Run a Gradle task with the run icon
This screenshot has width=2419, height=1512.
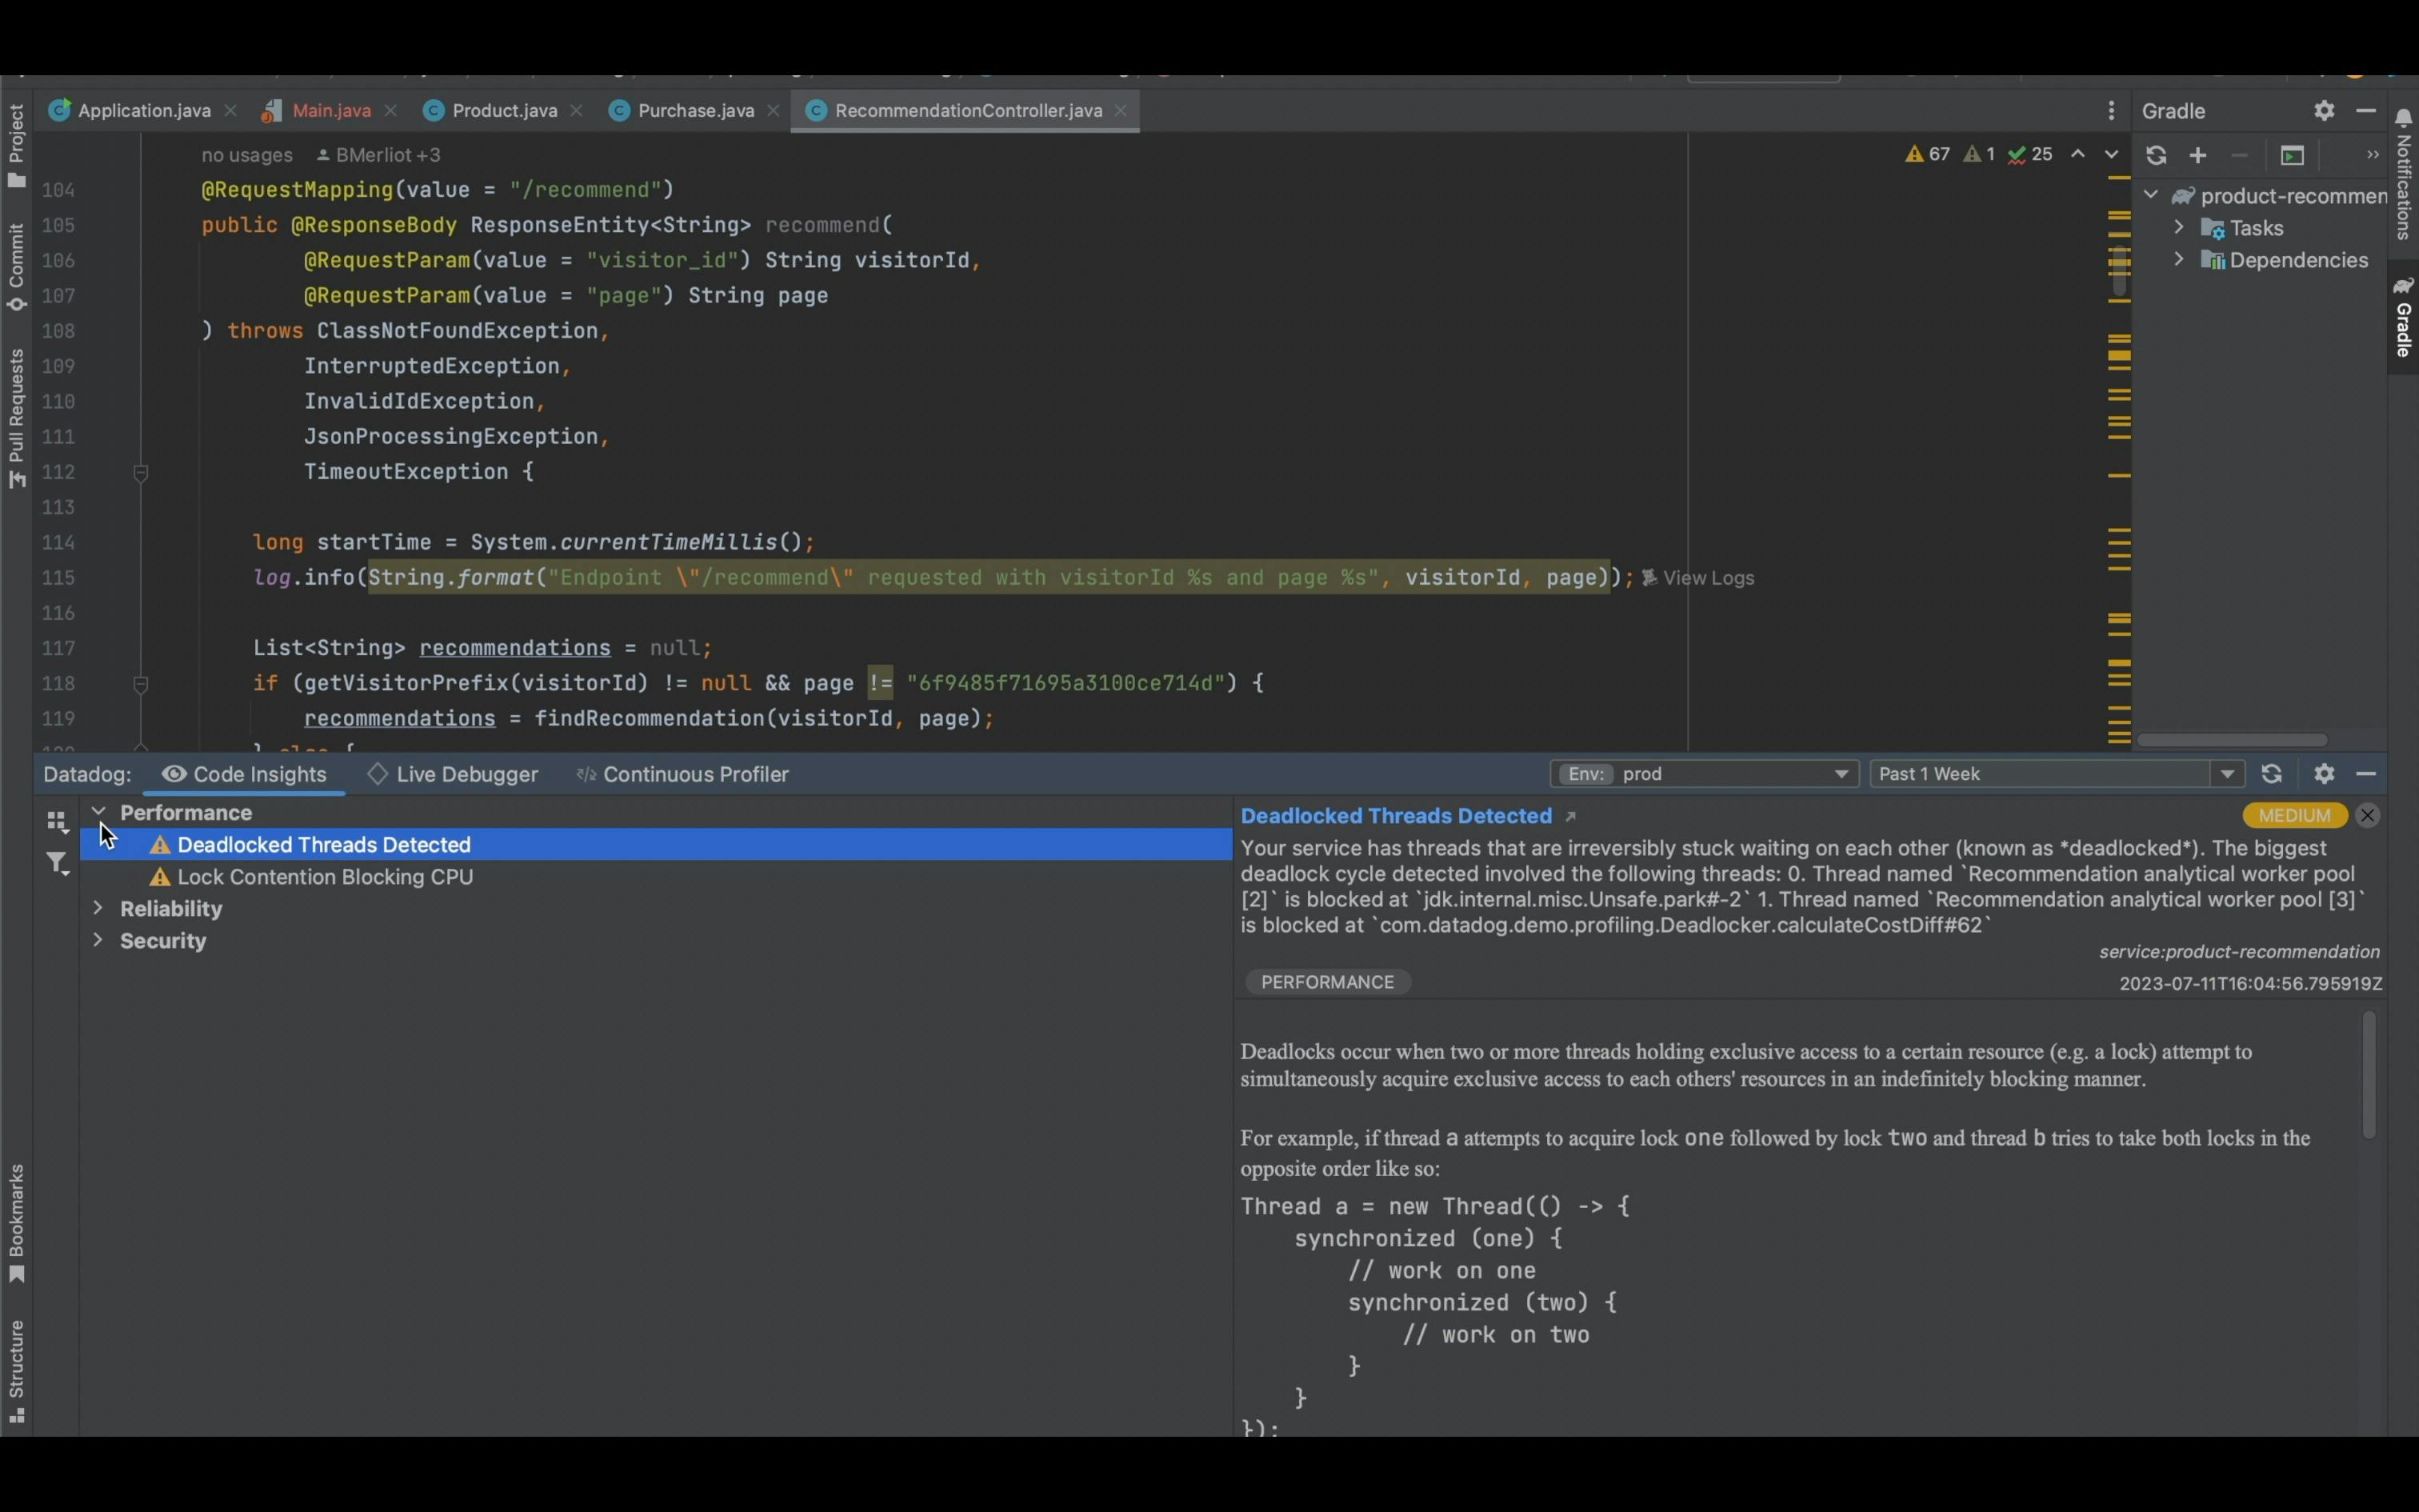[x=2292, y=156]
